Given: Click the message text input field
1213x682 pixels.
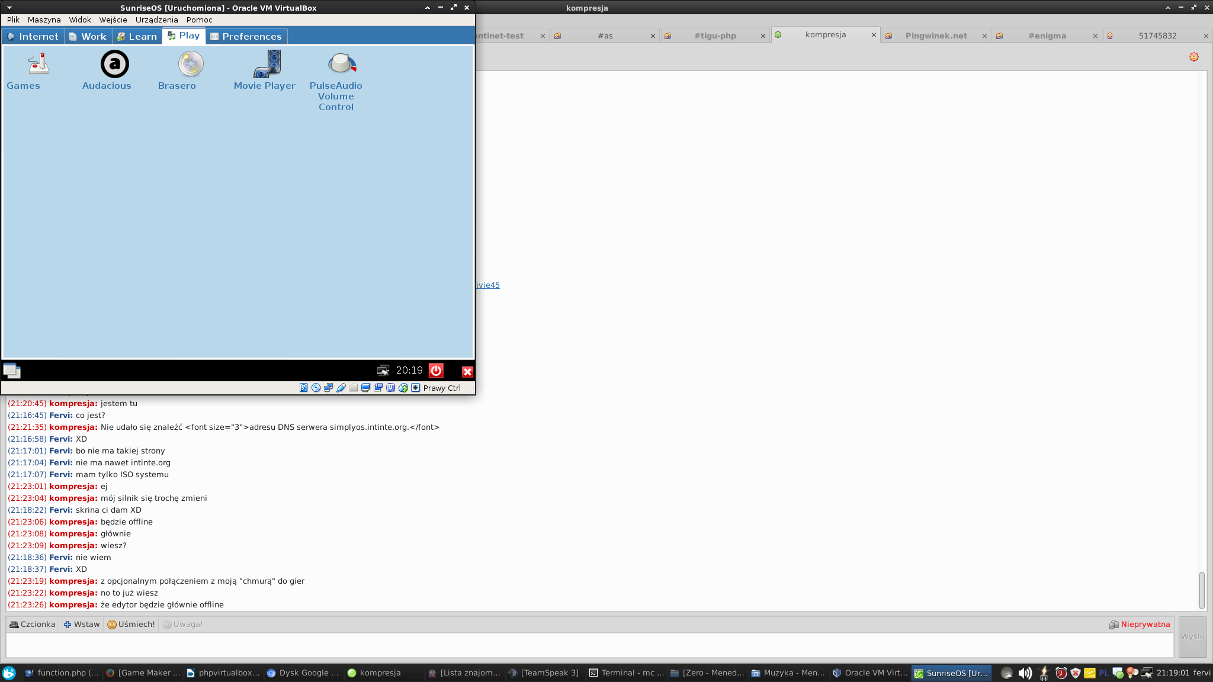Looking at the screenshot, I should [589, 645].
